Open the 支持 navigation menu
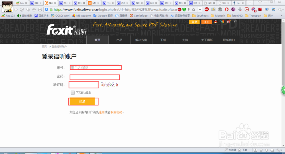 point(185,40)
